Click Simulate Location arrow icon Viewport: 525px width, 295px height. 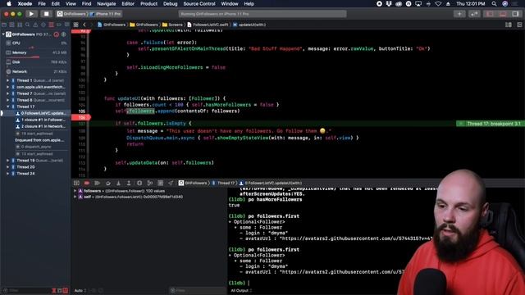[171, 183]
